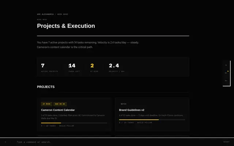Click Cameron Content Calendar progress bar
This screenshot has width=234, height=146.
pos(74,123)
